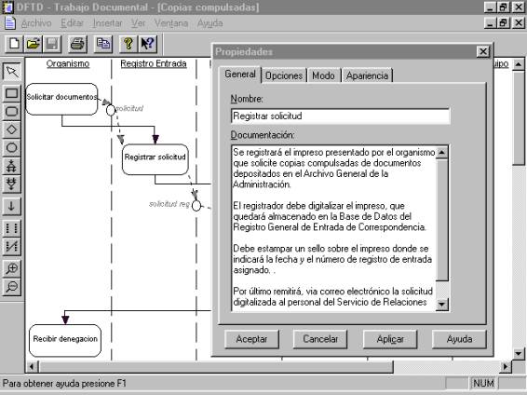This screenshot has height=395, width=527.
Task: Select the diamond decision tool
Action: pos(12,129)
